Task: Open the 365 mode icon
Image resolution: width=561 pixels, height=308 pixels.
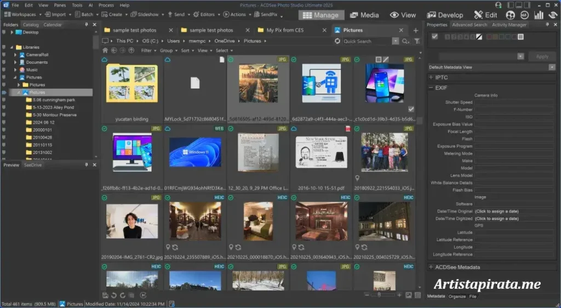Action: tap(524, 15)
